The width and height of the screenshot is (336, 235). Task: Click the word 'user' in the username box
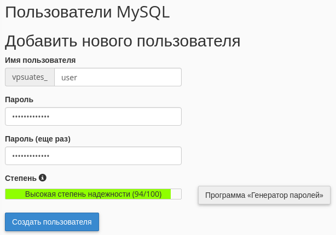click(x=69, y=78)
